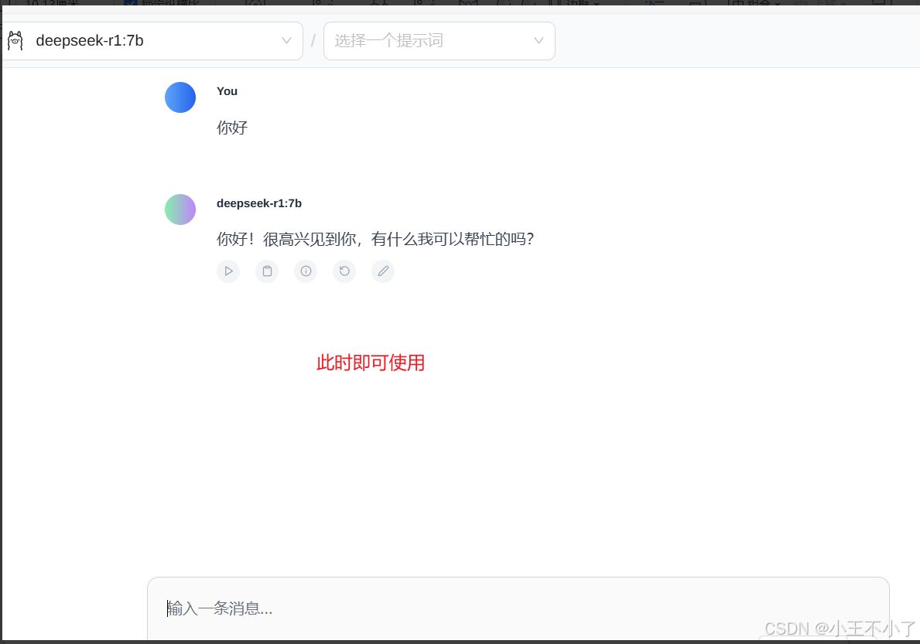Expand the prompt selector chevron arrow
920x644 pixels.
point(539,41)
